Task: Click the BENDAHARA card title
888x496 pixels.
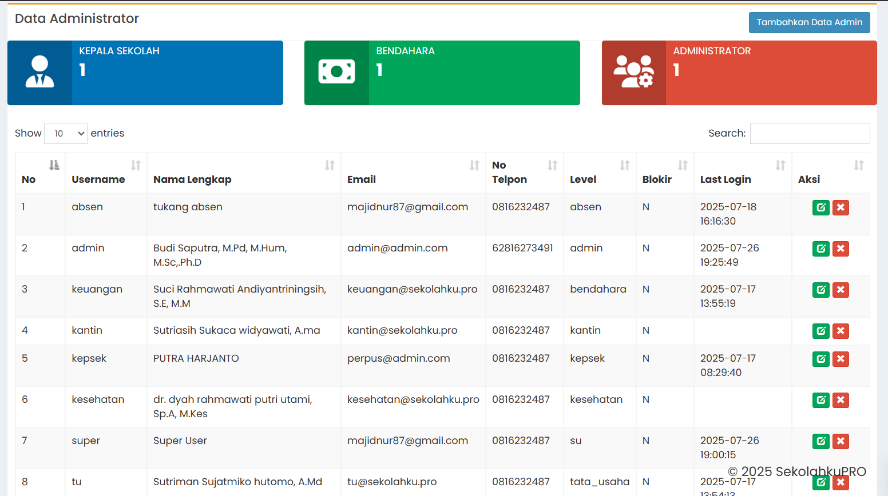Action: (406, 51)
